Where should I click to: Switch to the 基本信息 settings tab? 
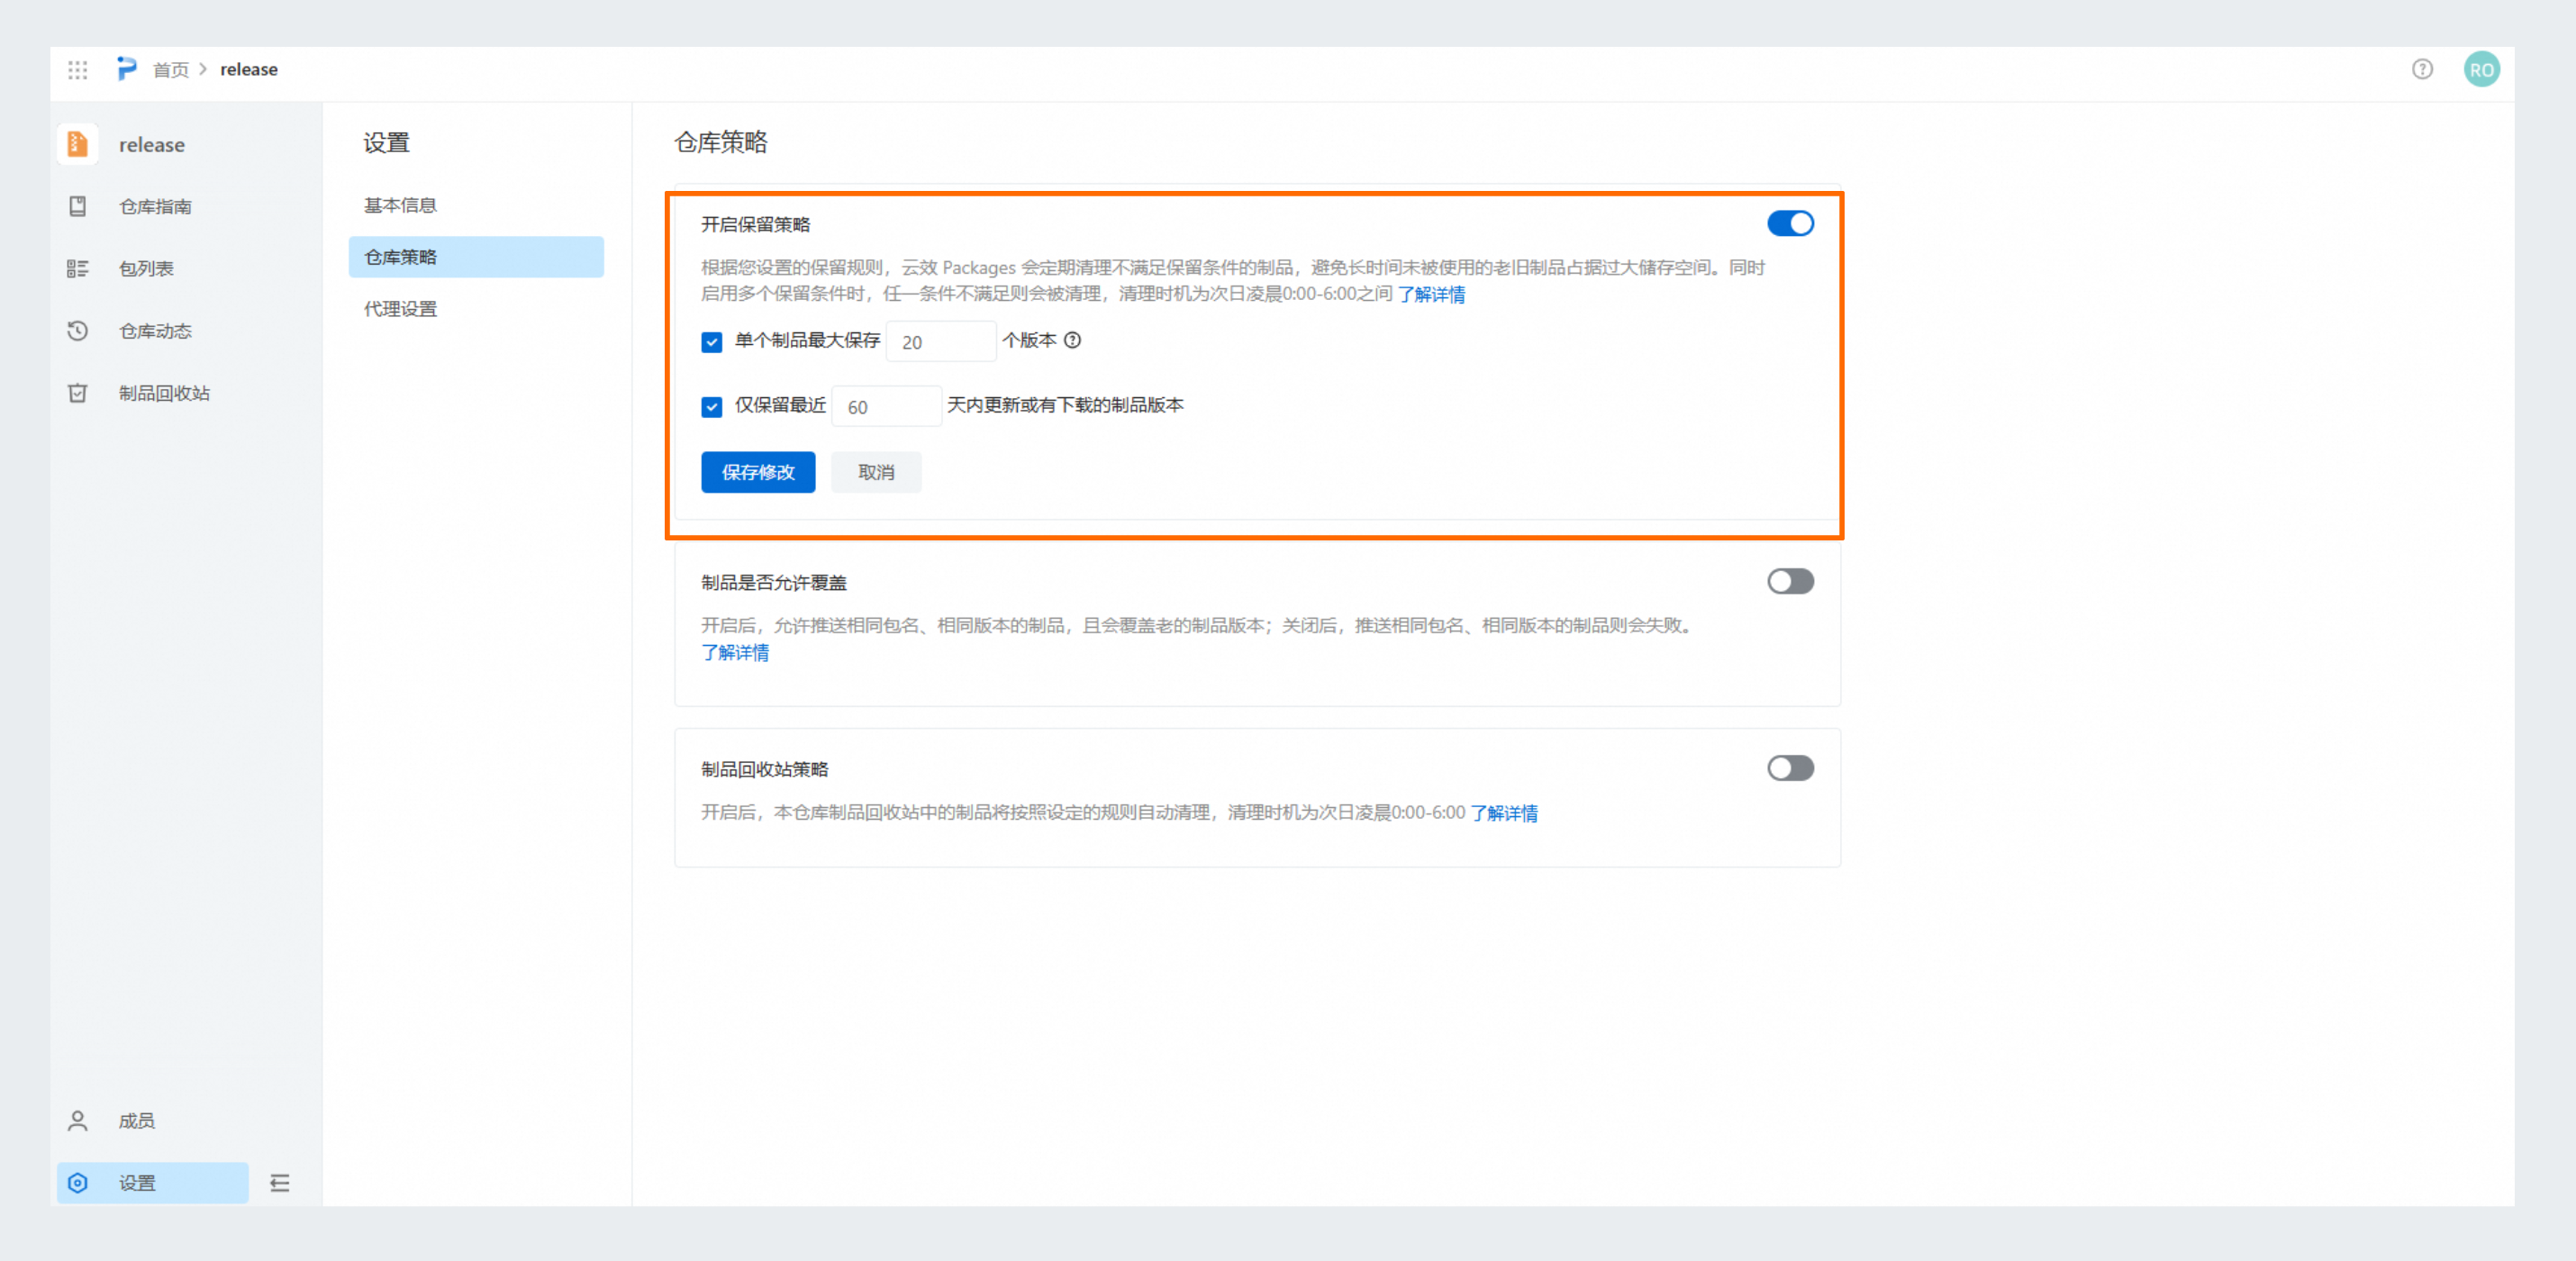tap(400, 205)
